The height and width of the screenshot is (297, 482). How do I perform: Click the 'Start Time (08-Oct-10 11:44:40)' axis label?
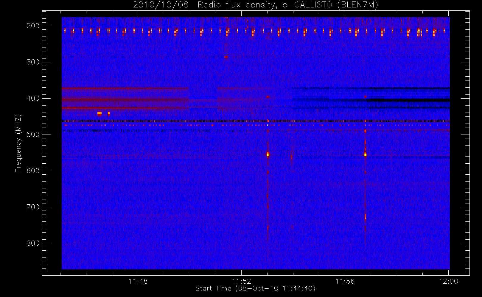pos(255,288)
